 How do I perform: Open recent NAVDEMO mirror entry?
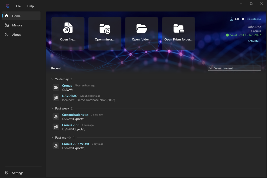coord(70,96)
